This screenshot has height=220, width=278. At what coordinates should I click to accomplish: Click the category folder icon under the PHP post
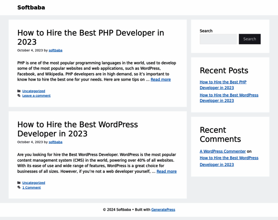[19, 91]
